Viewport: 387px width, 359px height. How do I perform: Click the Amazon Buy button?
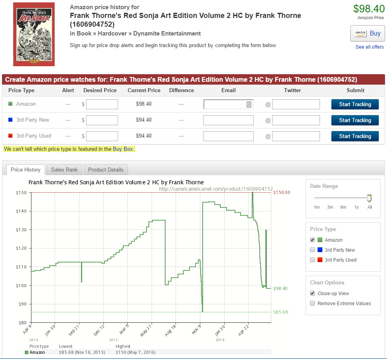(367, 34)
